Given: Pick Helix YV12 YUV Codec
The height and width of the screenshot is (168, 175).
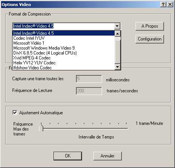Looking at the screenshot, I should pos(64,63).
